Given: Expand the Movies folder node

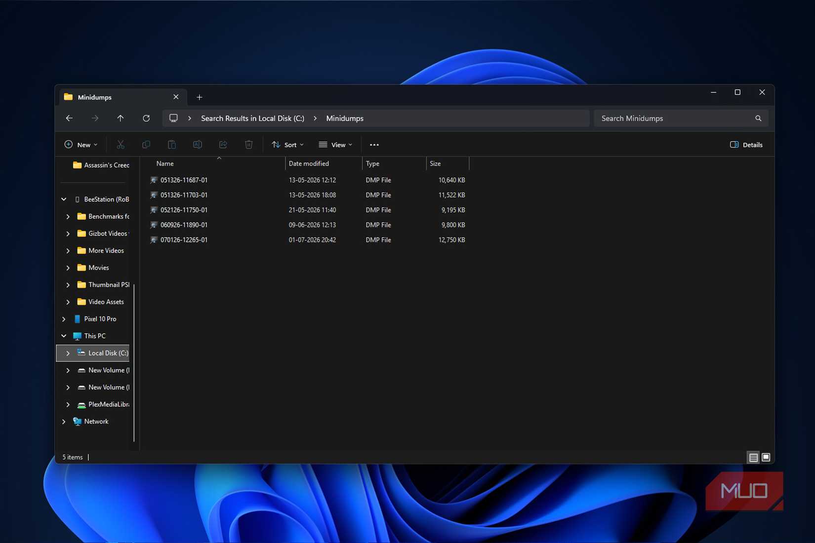Looking at the screenshot, I should 68,268.
